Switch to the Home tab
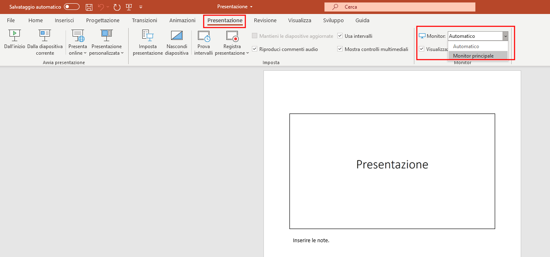Screen dimensions: 550x257 click(x=35, y=21)
